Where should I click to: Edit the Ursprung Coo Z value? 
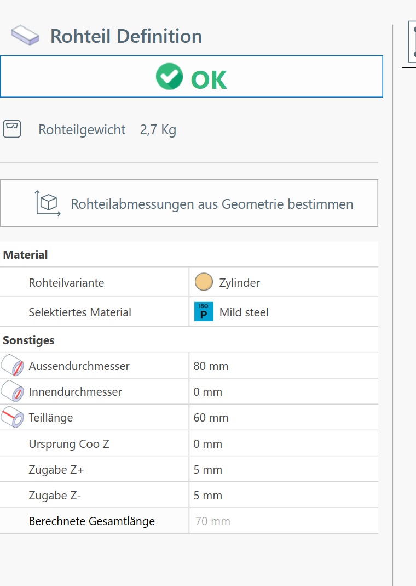point(284,443)
